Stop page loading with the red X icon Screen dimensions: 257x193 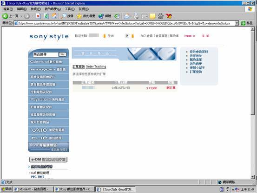[x=39, y=16]
